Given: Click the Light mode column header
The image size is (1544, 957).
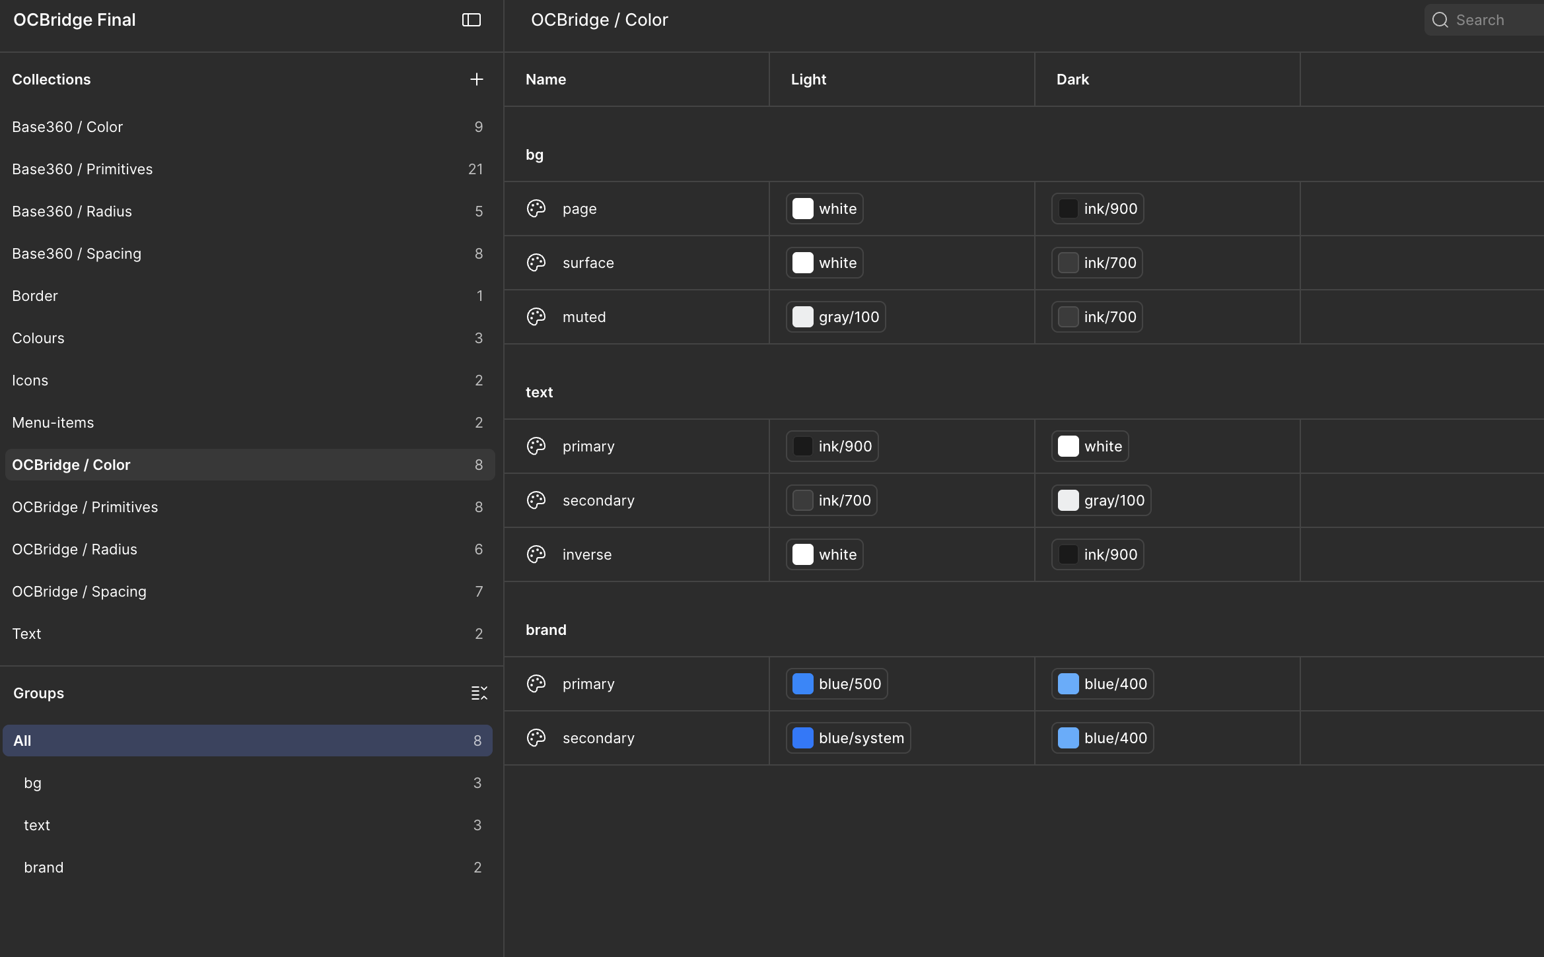Looking at the screenshot, I should 901,79.
